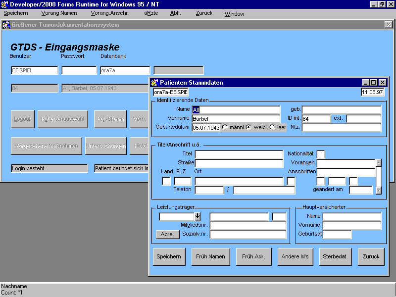Viewport: 396px width, 297px height.
Task: Maximize the Patienten-Stammdaten window
Action: pyautogui.click(x=374, y=83)
